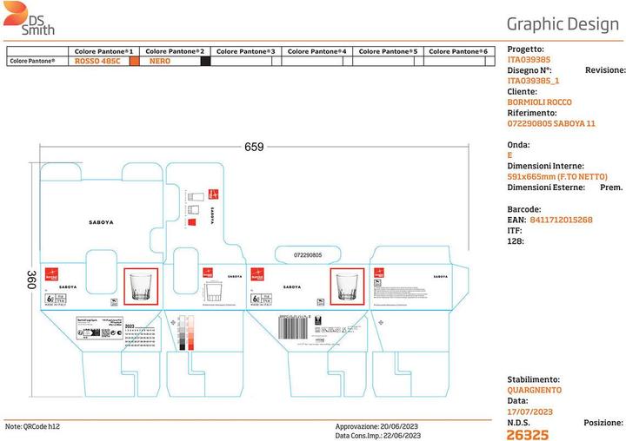Click the black glass icon right of the barcode
The height and width of the screenshot is (441, 626).
pyautogui.click(x=318, y=320)
